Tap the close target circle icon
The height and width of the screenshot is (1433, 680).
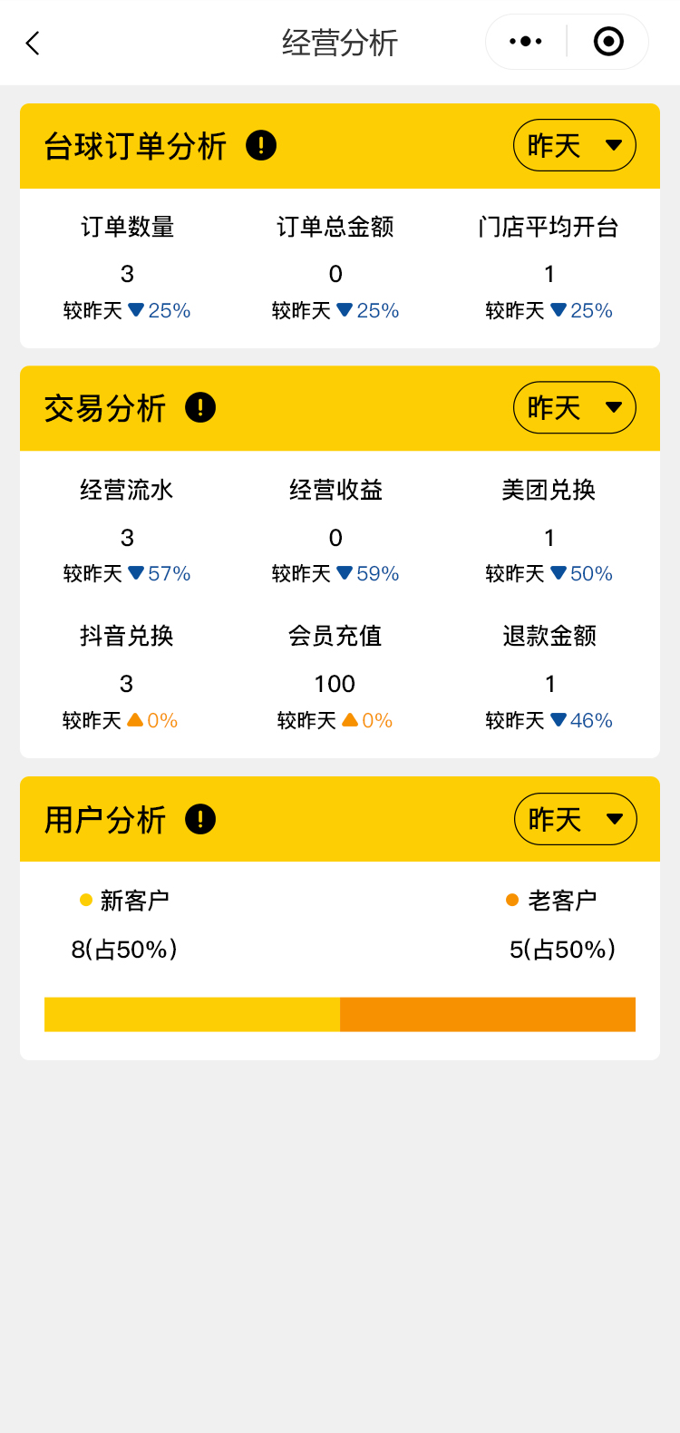pos(608,42)
